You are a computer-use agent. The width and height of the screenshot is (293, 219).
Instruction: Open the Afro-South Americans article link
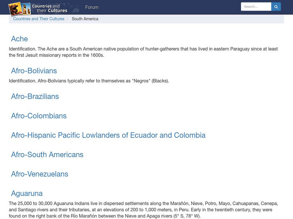[x=47, y=154]
